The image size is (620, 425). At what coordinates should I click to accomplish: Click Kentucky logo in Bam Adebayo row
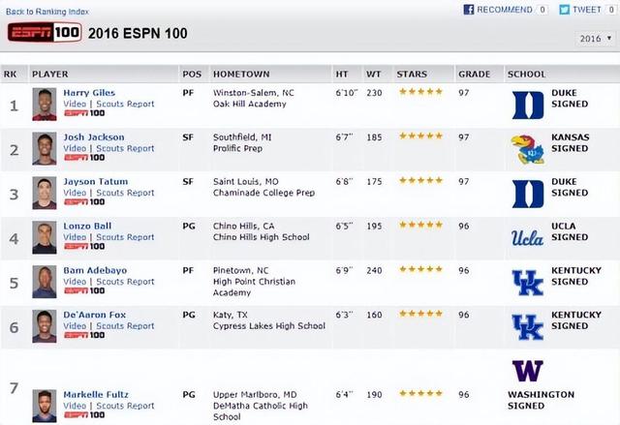(x=528, y=282)
